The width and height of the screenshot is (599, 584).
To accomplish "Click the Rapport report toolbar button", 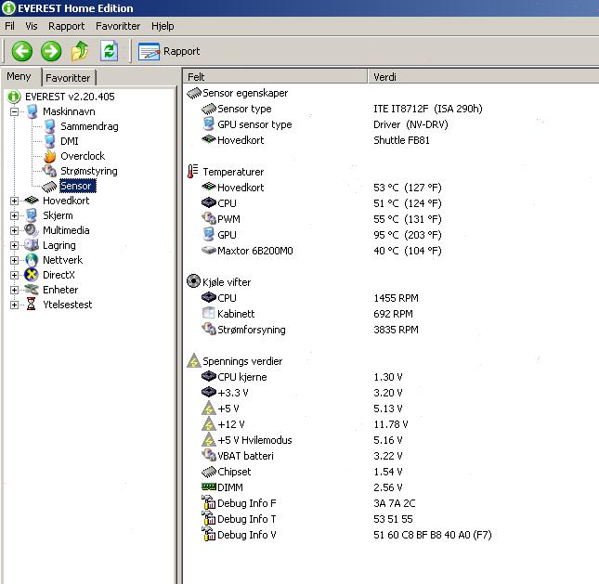I will (x=170, y=51).
